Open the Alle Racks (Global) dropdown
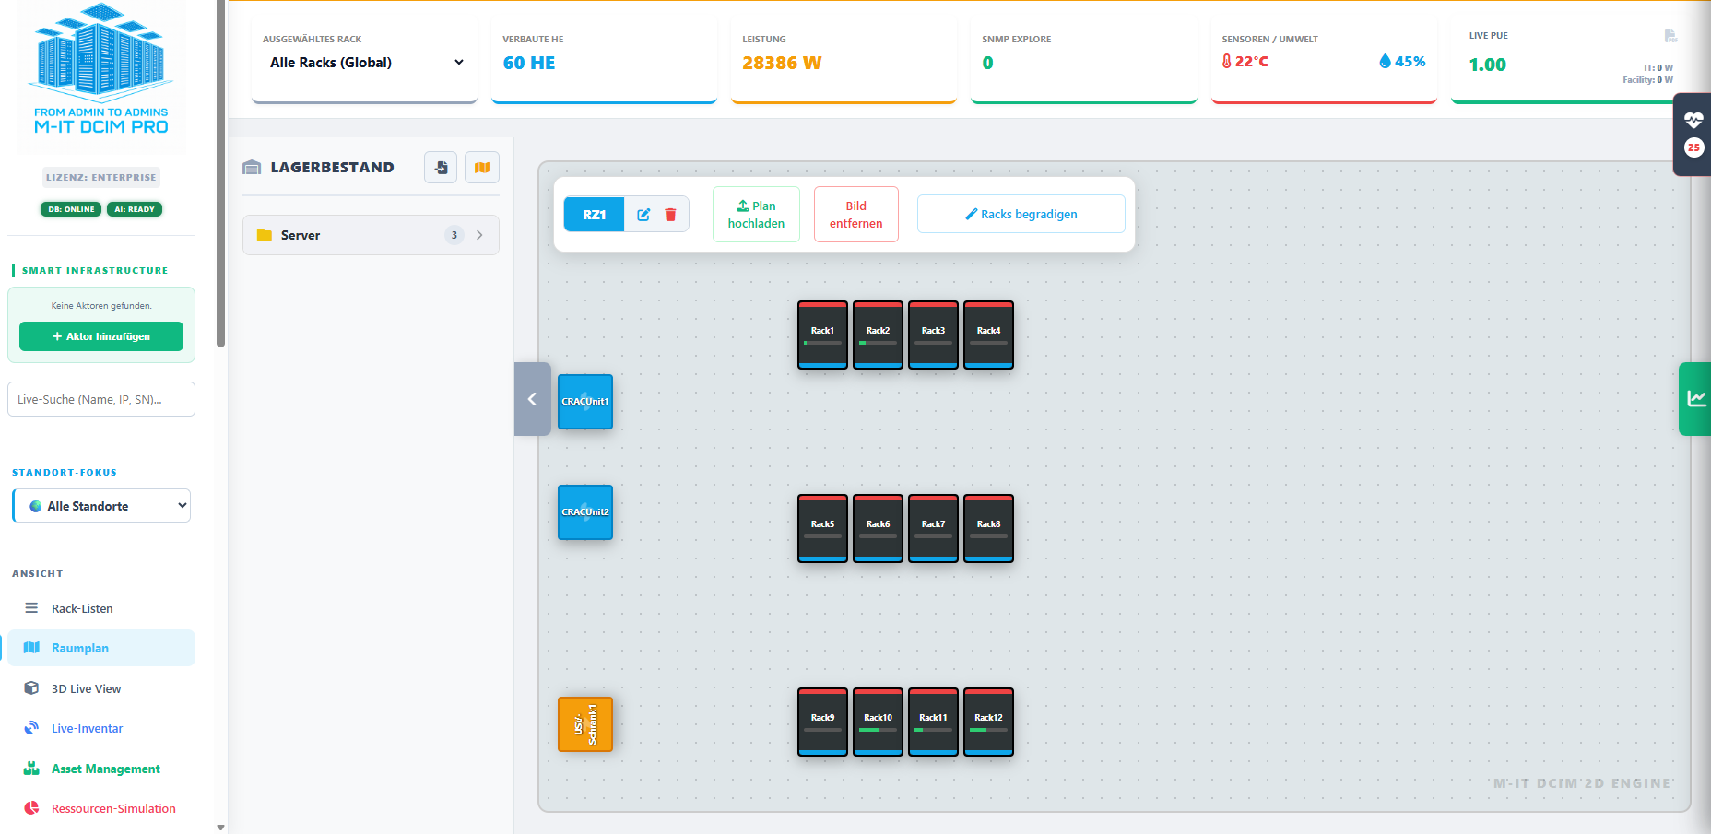Viewport: 1711px width, 834px height. 365,63
